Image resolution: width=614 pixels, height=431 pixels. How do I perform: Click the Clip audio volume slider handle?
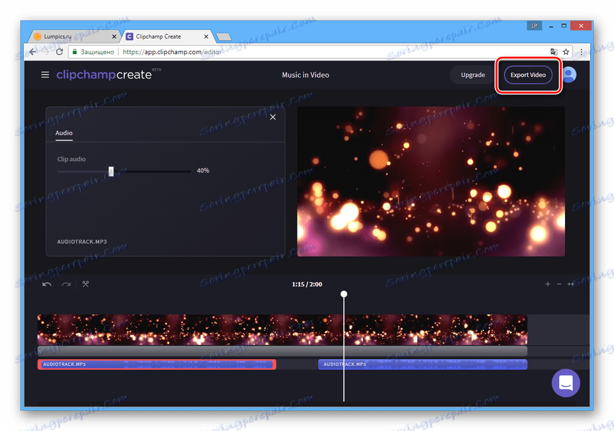[x=111, y=171]
